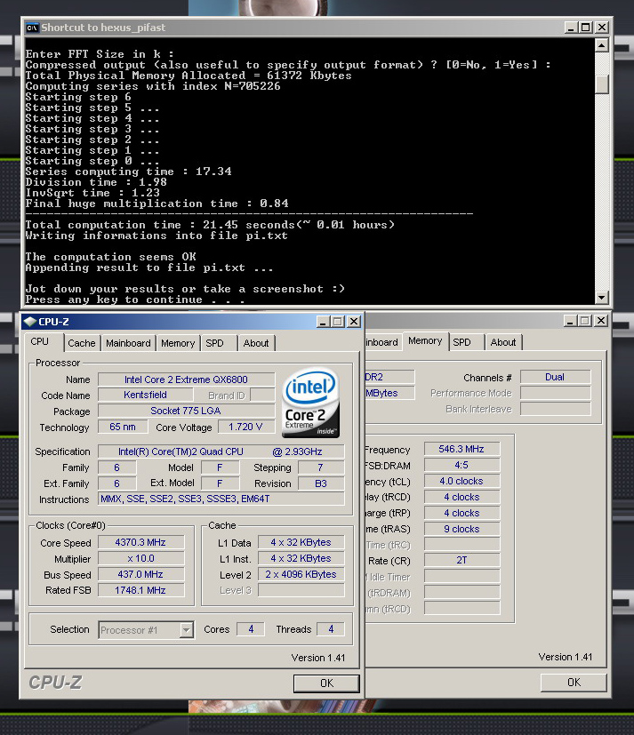Click the Name field 'Intel Core 2 Extreme QX6800'
Viewport: 634px width, 735px height.
[186, 379]
